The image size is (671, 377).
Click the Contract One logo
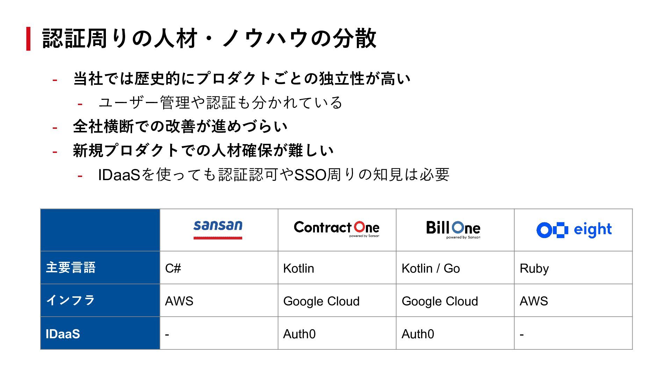(x=337, y=229)
